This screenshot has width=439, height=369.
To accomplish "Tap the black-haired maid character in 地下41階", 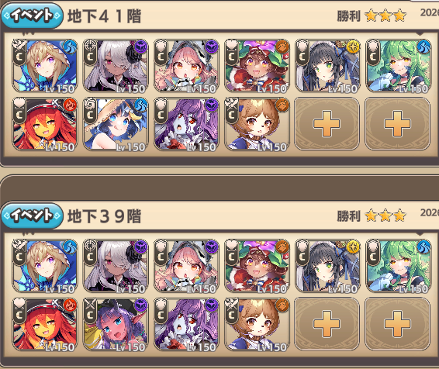I will [x=327, y=66].
